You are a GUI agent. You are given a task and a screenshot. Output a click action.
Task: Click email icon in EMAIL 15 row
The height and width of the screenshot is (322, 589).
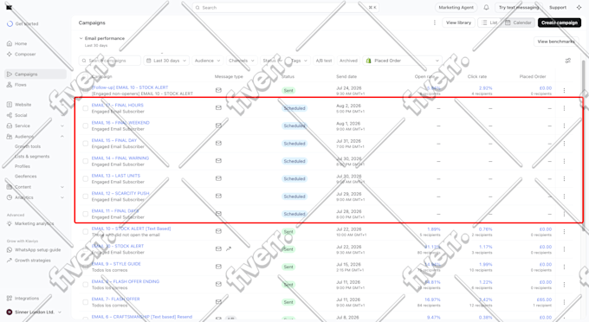(x=218, y=143)
